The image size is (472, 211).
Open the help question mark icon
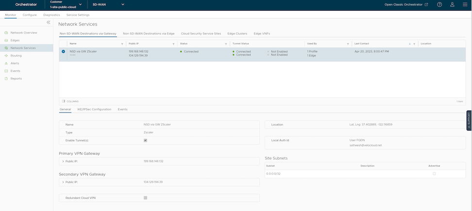439,4
